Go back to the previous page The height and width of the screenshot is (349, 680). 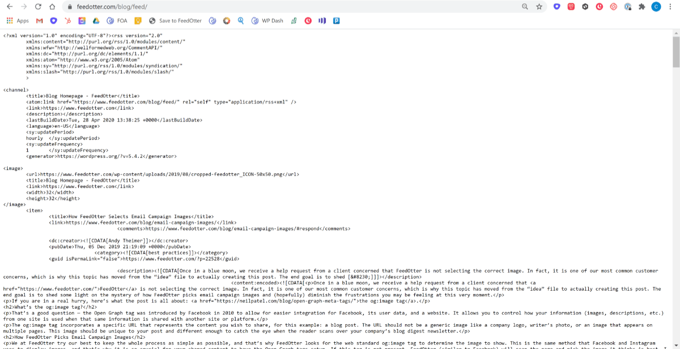(10, 7)
